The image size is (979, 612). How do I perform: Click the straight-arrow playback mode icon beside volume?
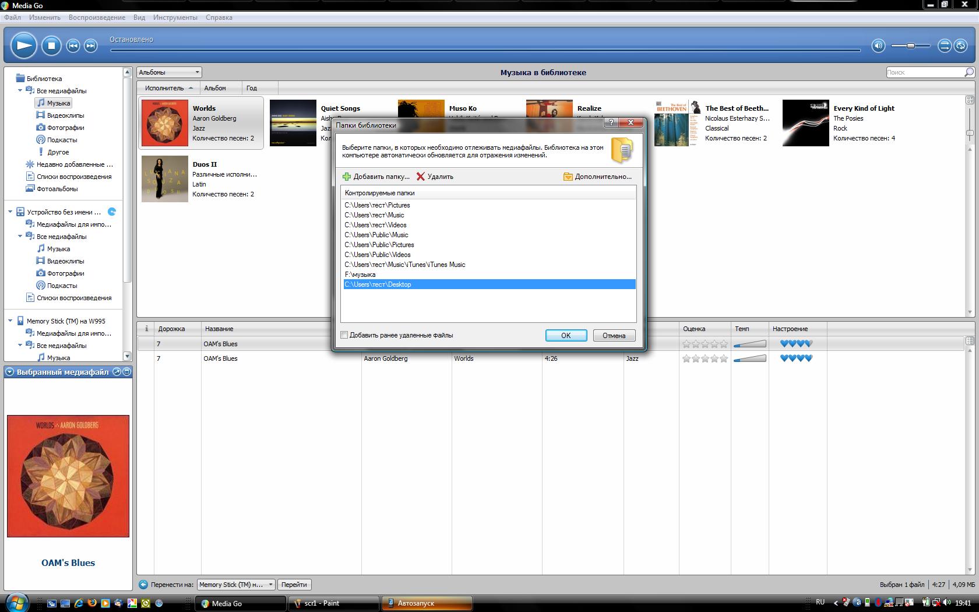click(944, 45)
